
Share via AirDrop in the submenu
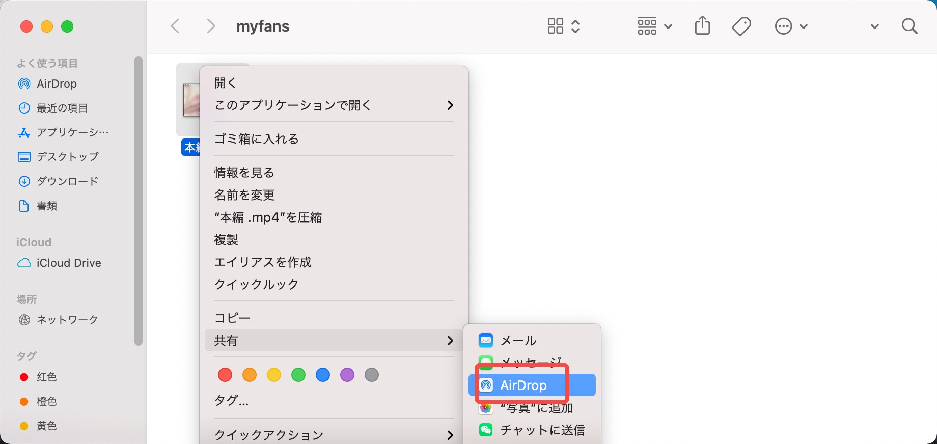532,385
